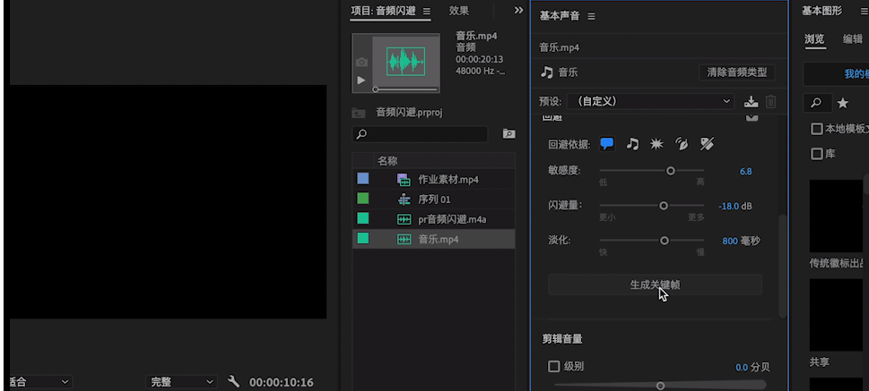Click the 序列 01 sequence icon

tap(404, 200)
